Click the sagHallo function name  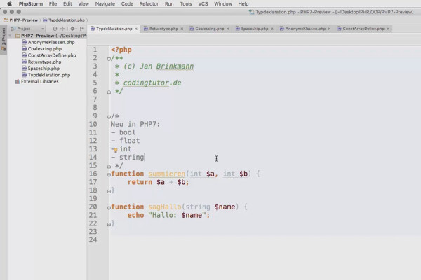point(165,207)
